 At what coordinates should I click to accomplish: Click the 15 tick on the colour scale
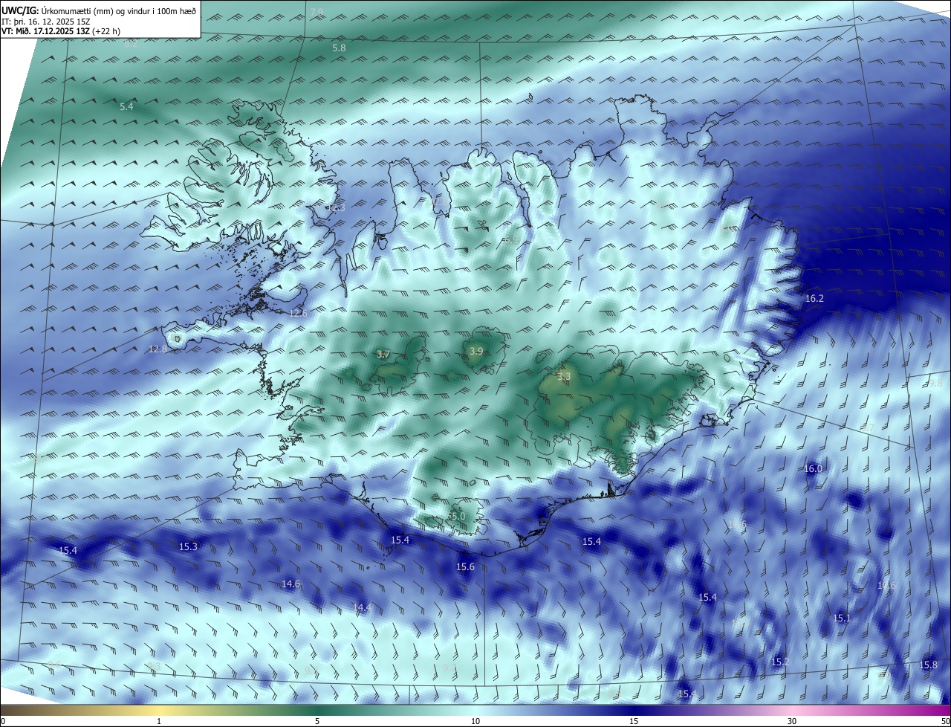[634, 721]
